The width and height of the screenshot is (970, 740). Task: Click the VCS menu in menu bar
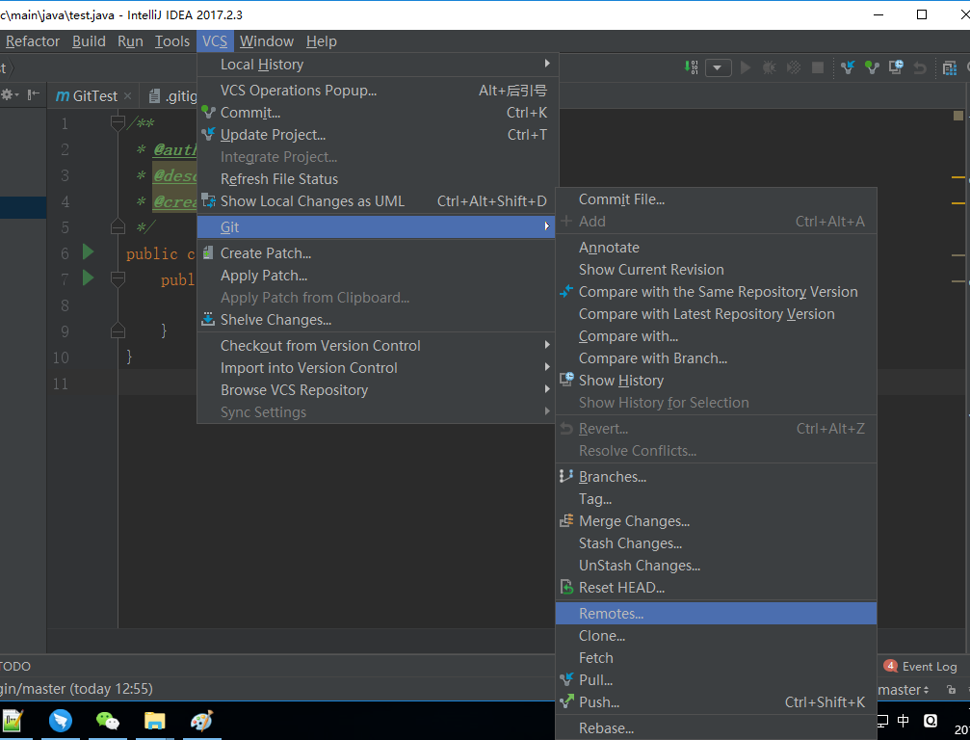pyautogui.click(x=215, y=41)
